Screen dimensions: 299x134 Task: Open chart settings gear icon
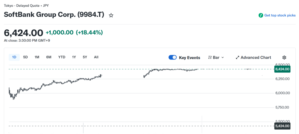(x=284, y=57)
